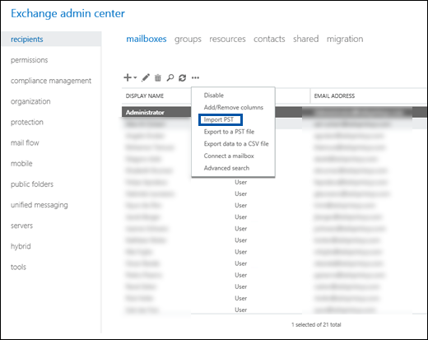Open mail flow in the sidebar
The image size is (428, 340).
pos(25,142)
